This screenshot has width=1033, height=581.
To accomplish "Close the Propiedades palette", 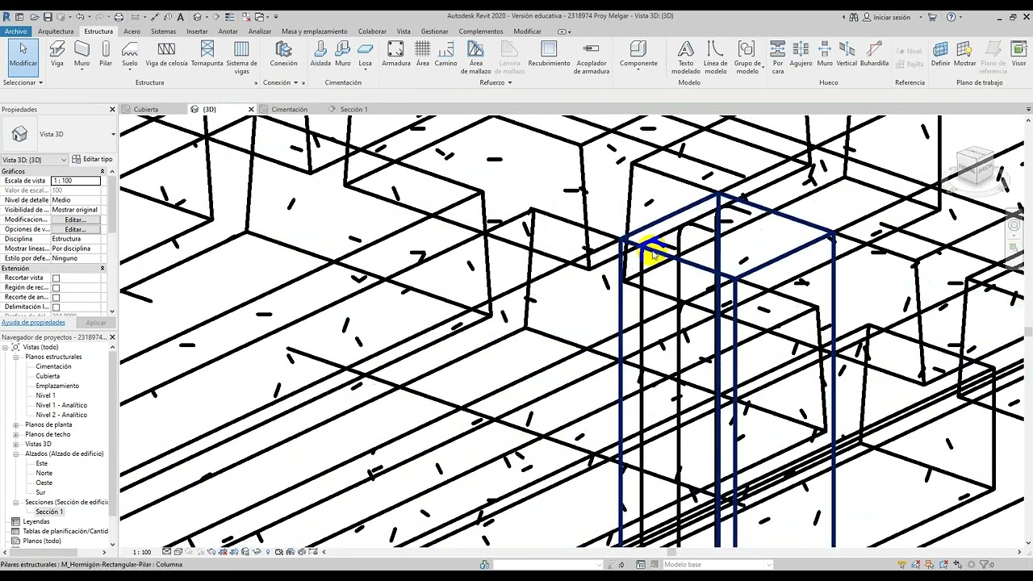I will click(x=112, y=109).
